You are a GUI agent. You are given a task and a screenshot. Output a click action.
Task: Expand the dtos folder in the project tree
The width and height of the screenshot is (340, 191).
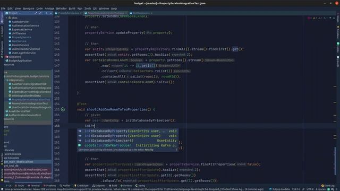[x=6, y=18]
